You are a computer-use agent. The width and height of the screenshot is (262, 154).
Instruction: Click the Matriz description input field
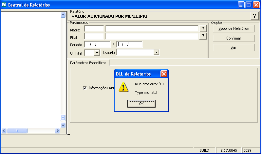pyautogui.click(x=152, y=28)
